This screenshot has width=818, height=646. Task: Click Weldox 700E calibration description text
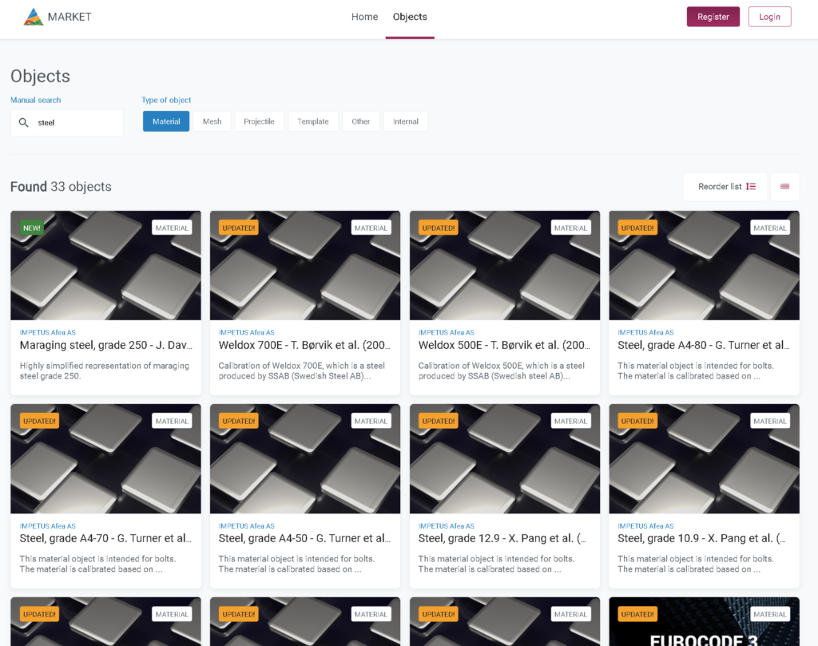point(301,371)
